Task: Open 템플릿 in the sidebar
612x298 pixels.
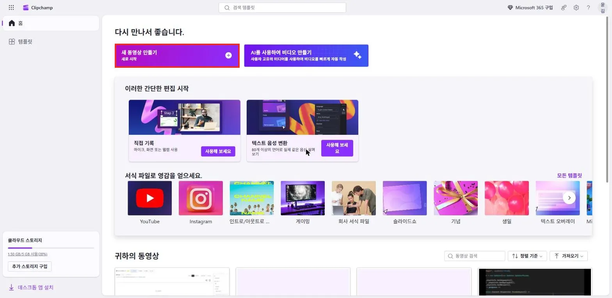Action: point(51,42)
